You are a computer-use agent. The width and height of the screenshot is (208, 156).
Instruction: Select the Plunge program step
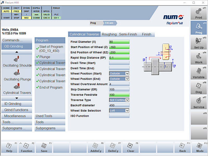[45, 57]
